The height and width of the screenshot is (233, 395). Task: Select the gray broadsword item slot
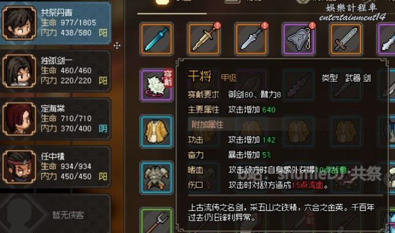point(346,39)
